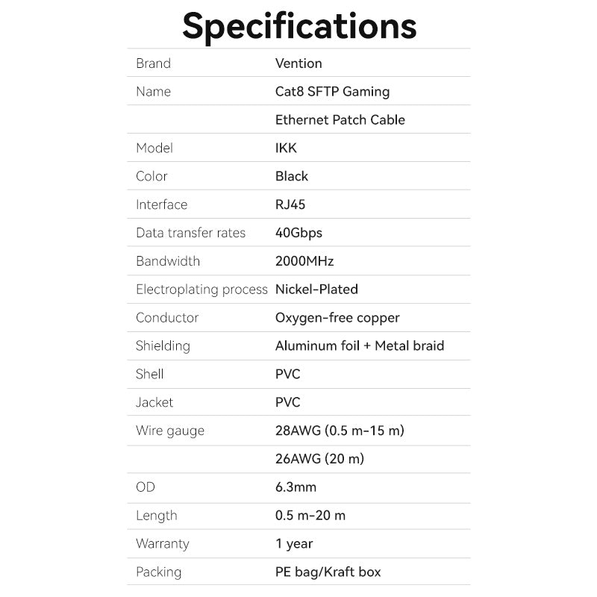597x597 pixels.
Task: Click the 40Gbps data transfer rate
Action: 298,233
